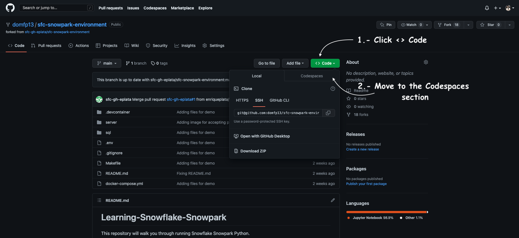
Task: Open Pull requests in top navigation
Action: (110, 8)
